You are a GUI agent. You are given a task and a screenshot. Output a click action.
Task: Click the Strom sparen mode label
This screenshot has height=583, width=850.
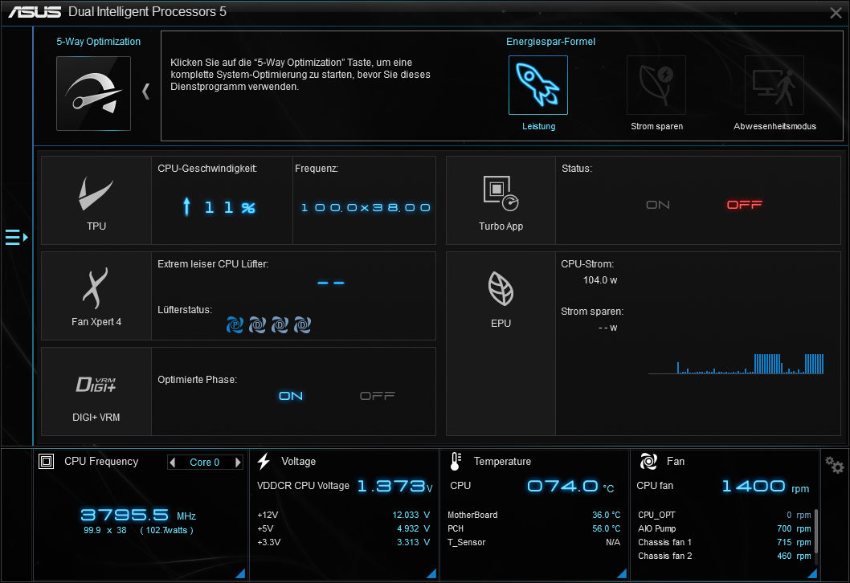[x=656, y=126]
